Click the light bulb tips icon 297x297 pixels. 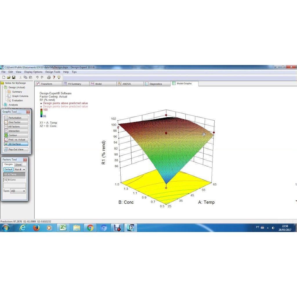click(59, 77)
